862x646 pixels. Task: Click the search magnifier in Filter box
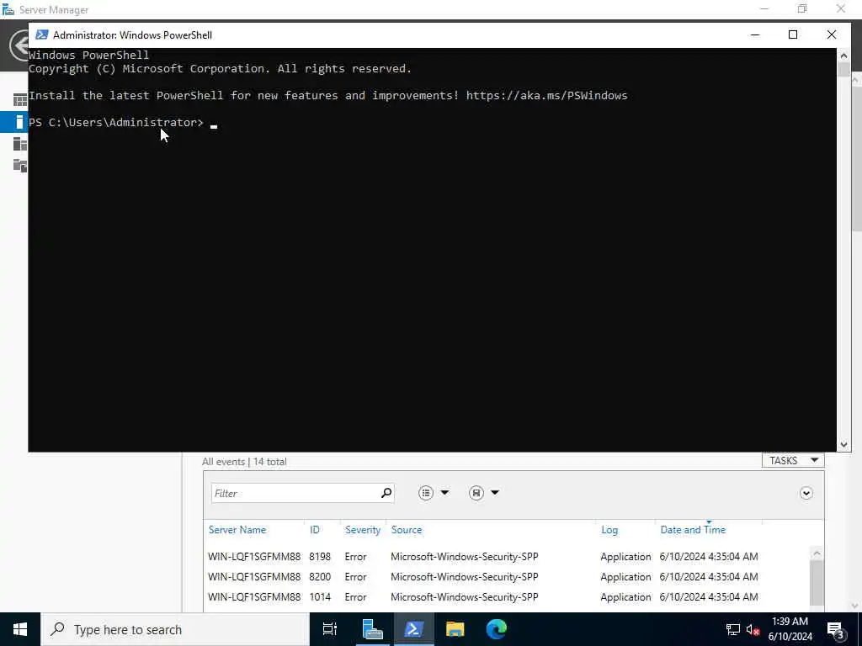tap(386, 493)
